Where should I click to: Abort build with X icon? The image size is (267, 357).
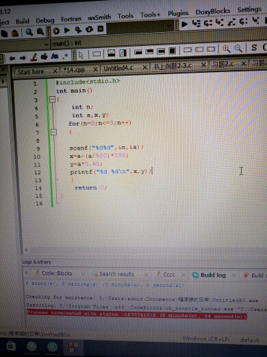[101, 29]
